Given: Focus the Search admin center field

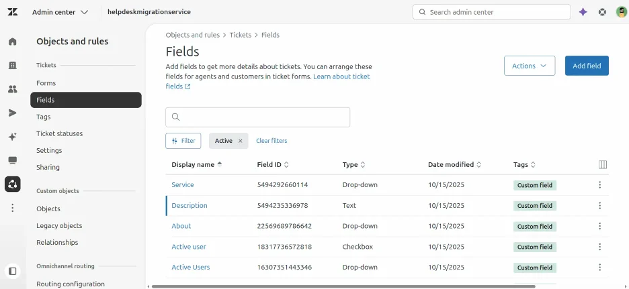Looking at the screenshot, I should coord(491,12).
